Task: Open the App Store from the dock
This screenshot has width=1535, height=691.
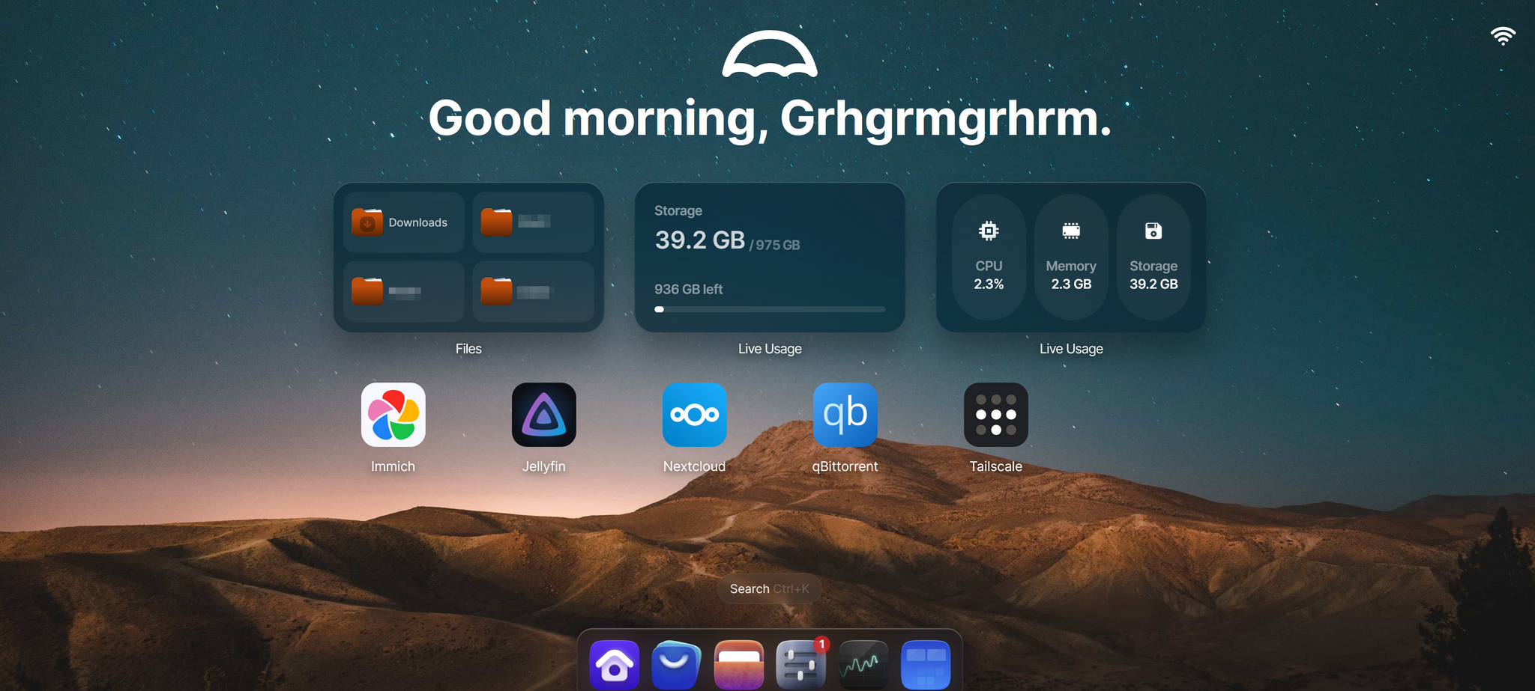Action: [x=676, y=665]
